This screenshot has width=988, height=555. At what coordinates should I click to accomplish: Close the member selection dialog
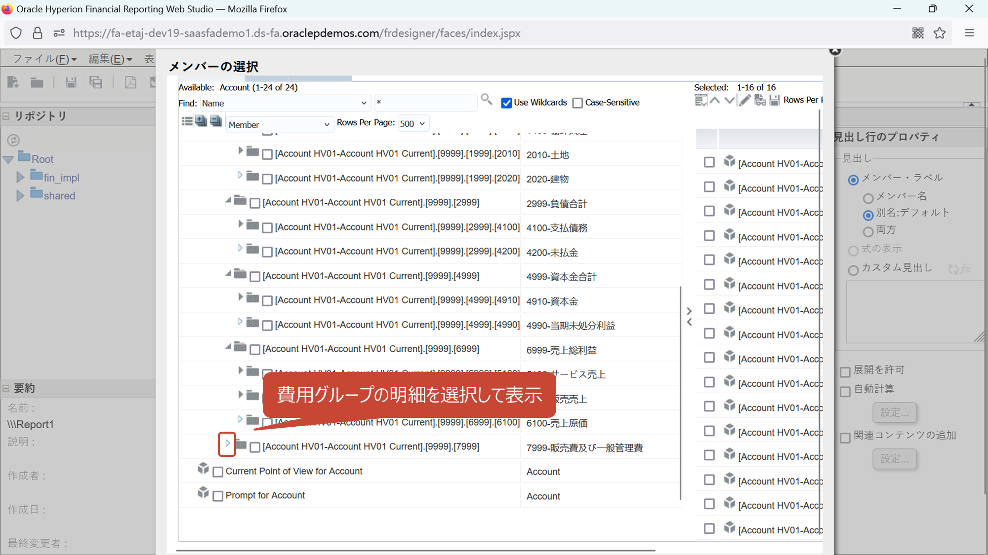pyautogui.click(x=835, y=50)
